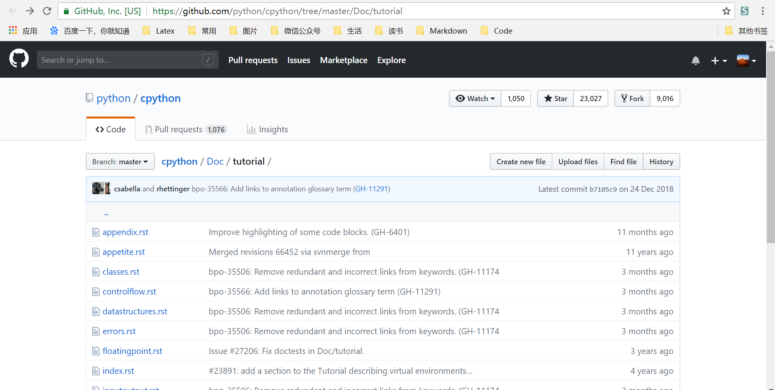
Task: Open Pull requests in the top navigation
Action: coord(253,60)
